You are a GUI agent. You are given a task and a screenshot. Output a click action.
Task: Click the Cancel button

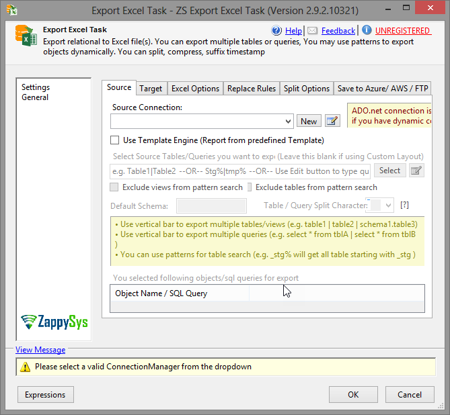pyautogui.click(x=410, y=395)
